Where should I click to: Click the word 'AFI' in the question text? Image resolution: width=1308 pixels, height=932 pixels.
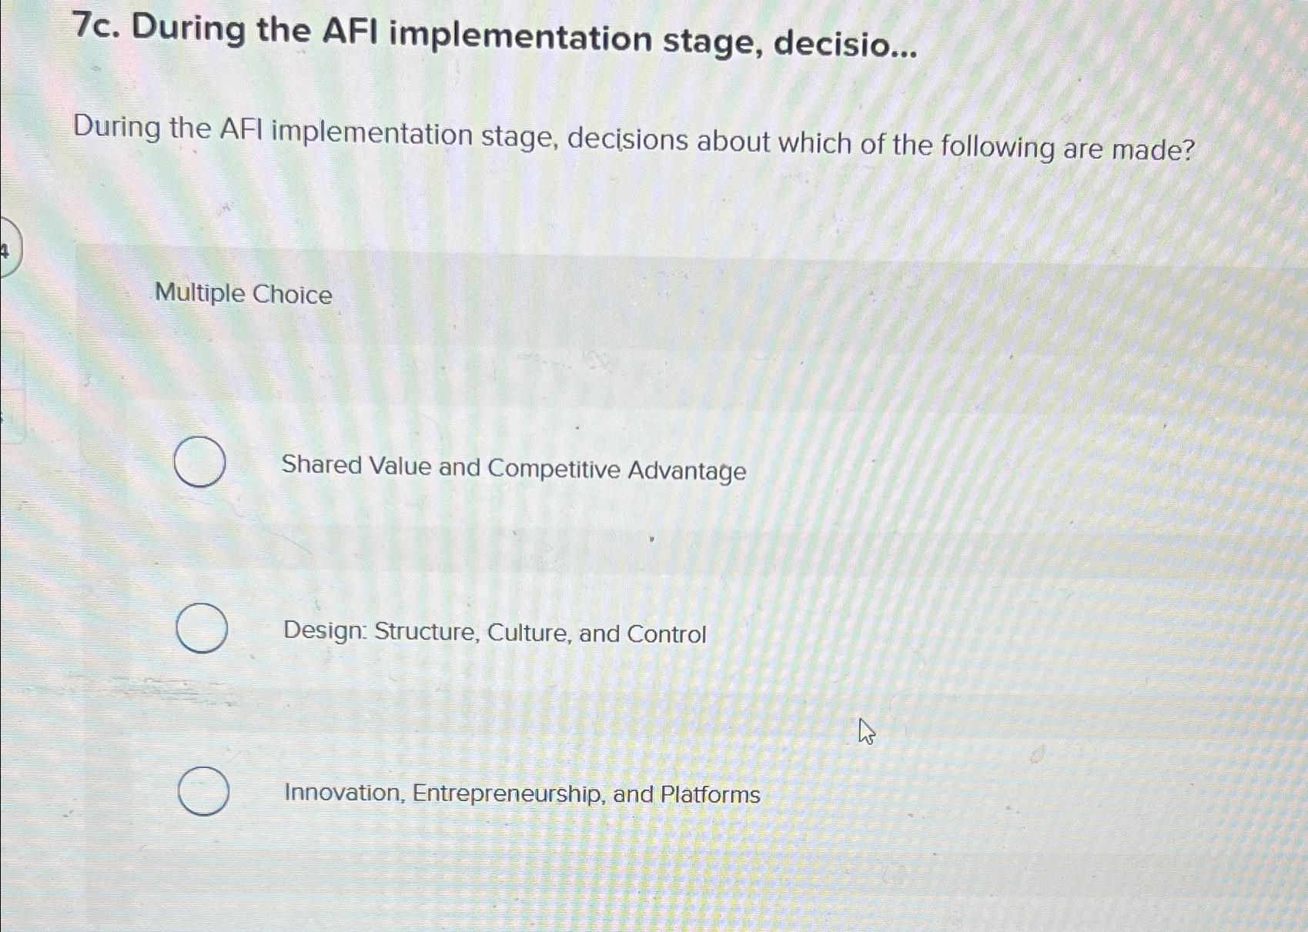[x=242, y=139]
